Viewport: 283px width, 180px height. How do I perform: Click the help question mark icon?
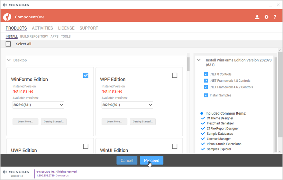click(275, 17)
